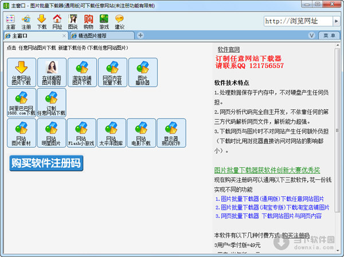Launch 任意网站图片下载 tile
This screenshot has width=344, height=257.
21,72
